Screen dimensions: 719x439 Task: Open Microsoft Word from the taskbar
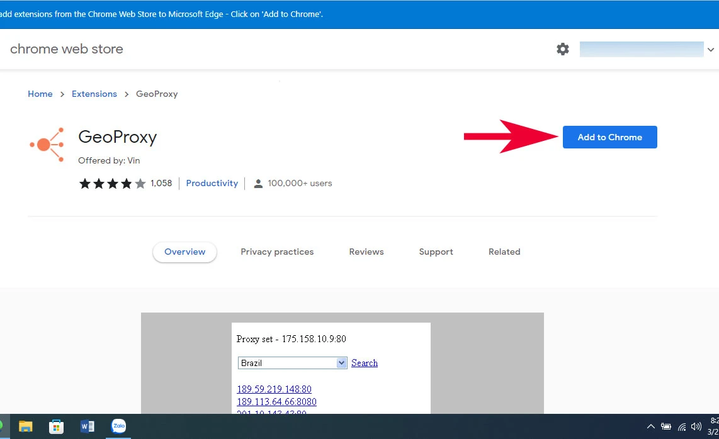pyautogui.click(x=88, y=426)
